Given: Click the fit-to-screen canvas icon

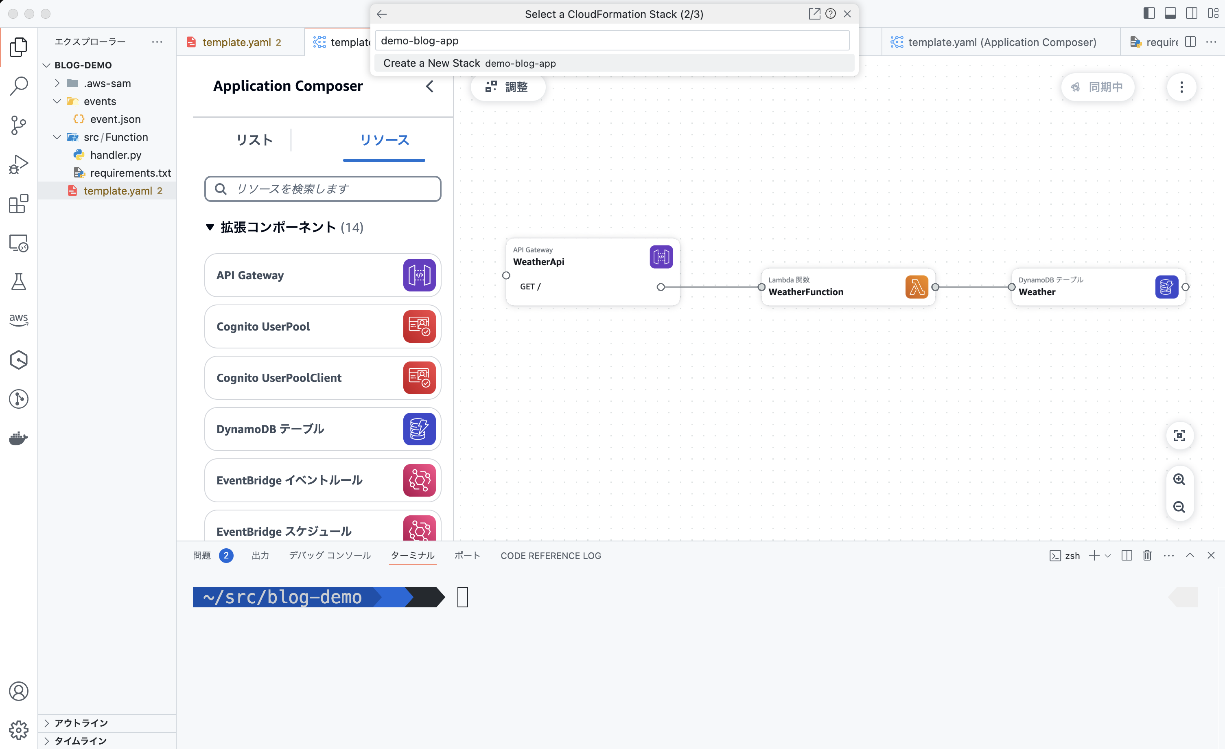Looking at the screenshot, I should click(x=1180, y=436).
